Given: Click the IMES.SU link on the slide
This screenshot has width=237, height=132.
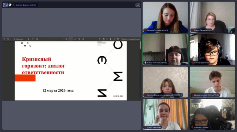Looking at the screenshot, I should point(118,96).
